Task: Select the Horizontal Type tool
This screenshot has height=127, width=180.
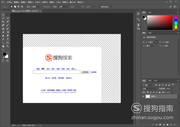Action: 7,39
